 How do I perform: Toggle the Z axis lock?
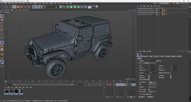pos(41,7)
